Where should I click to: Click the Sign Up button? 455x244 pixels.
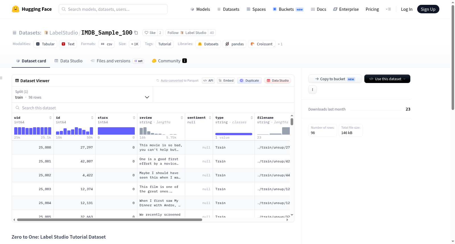click(x=428, y=9)
